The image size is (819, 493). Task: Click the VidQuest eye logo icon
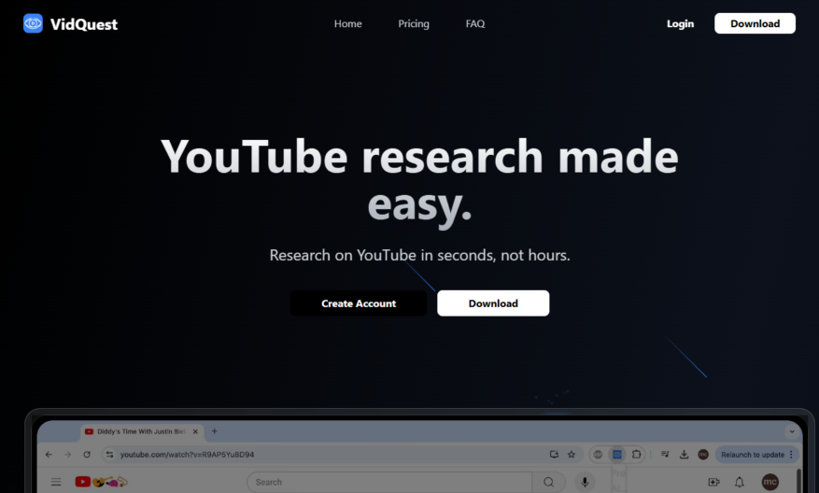pyautogui.click(x=33, y=23)
